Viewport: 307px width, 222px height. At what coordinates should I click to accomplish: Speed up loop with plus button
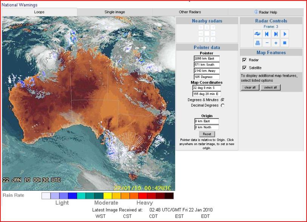point(276,43)
